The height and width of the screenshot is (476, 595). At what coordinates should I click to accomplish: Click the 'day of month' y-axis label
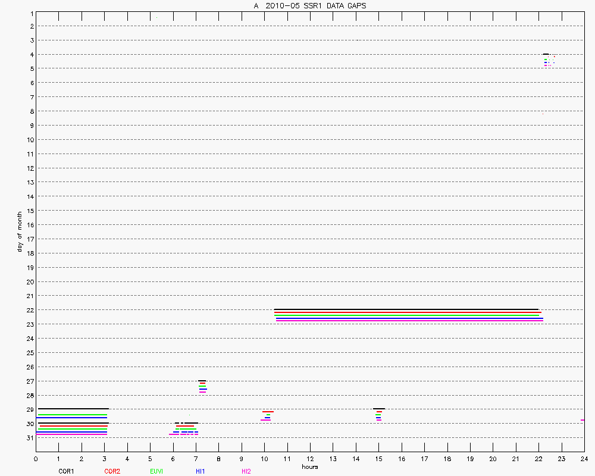click(19, 231)
